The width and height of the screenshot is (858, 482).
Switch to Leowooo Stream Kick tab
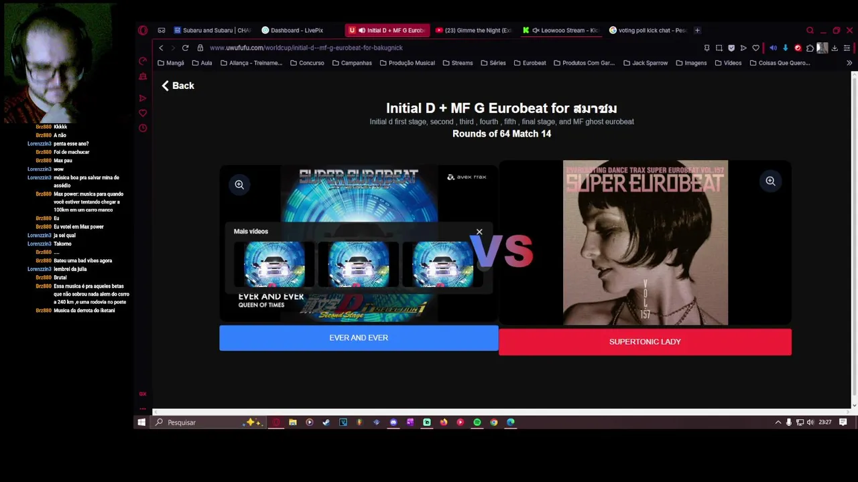point(560,30)
